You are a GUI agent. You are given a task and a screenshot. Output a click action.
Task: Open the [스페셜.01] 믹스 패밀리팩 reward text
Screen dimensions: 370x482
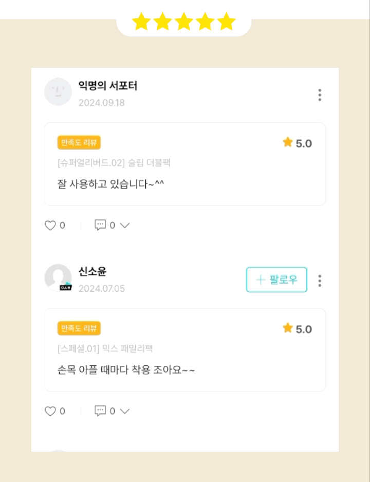click(x=105, y=349)
